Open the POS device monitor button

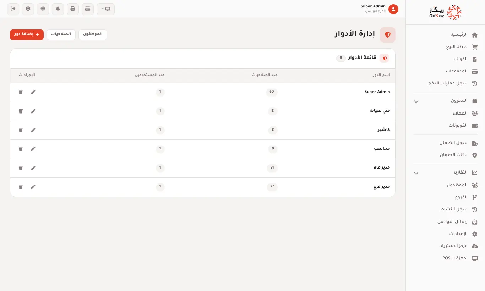(x=105, y=9)
